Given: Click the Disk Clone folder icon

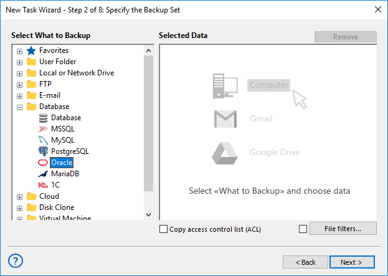Looking at the screenshot, I should coord(31,207).
